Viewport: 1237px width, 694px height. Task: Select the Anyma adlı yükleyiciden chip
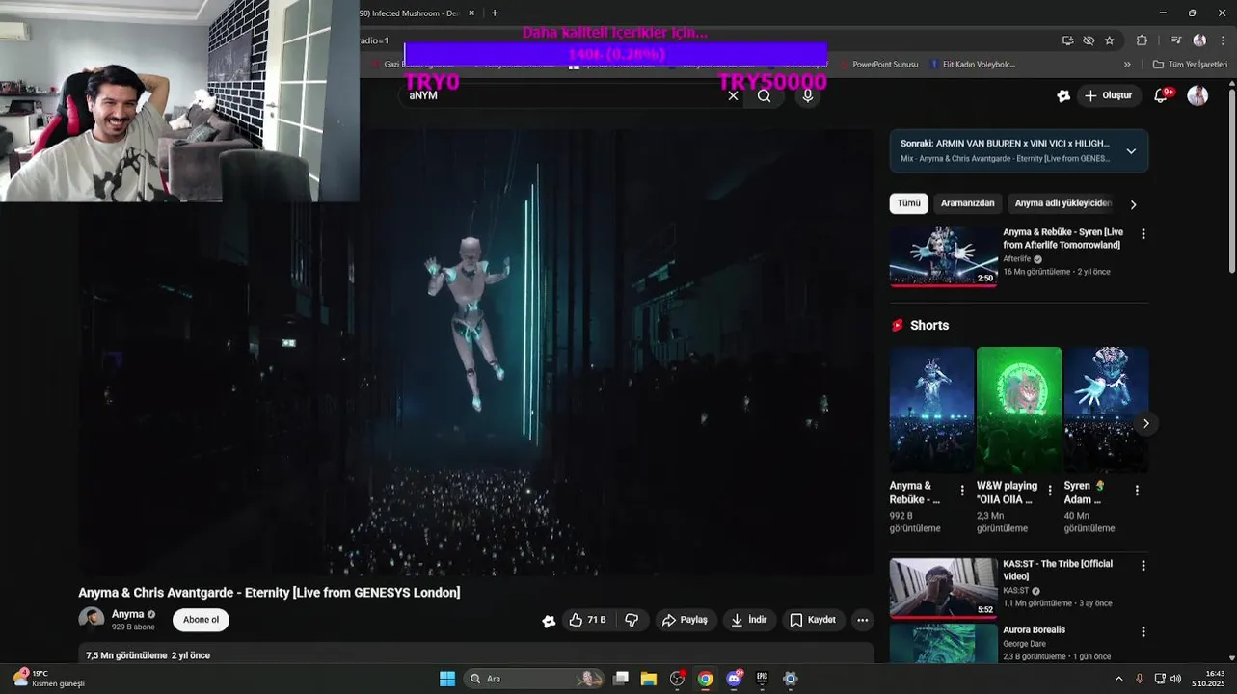point(1062,203)
